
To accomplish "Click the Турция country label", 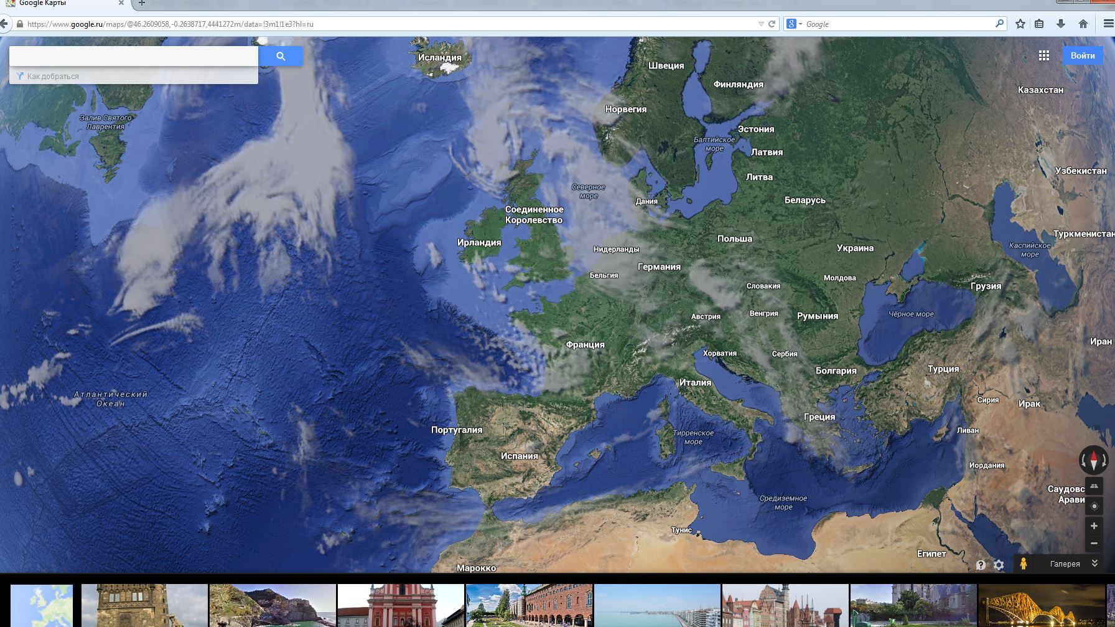I will tap(943, 369).
